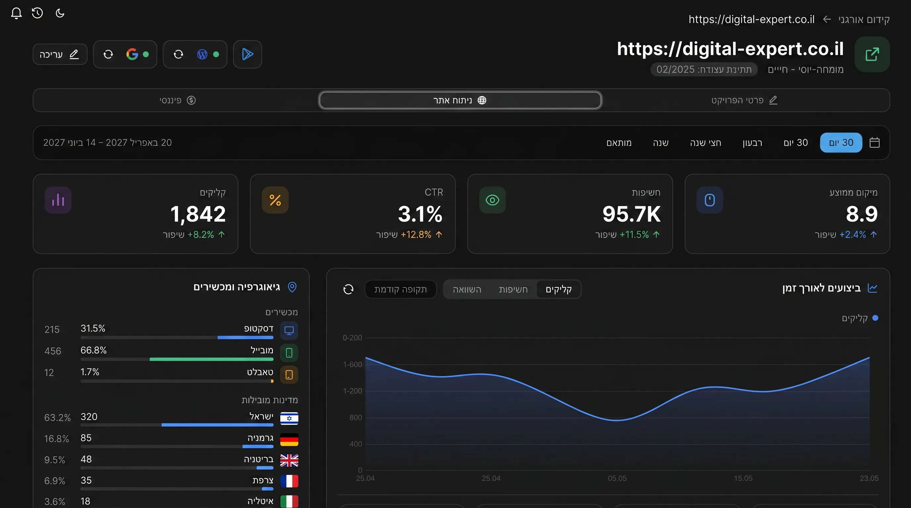Image resolution: width=911 pixels, height=508 pixels.
Task: Click the clicks bar-chart card icon
Action: (x=58, y=200)
